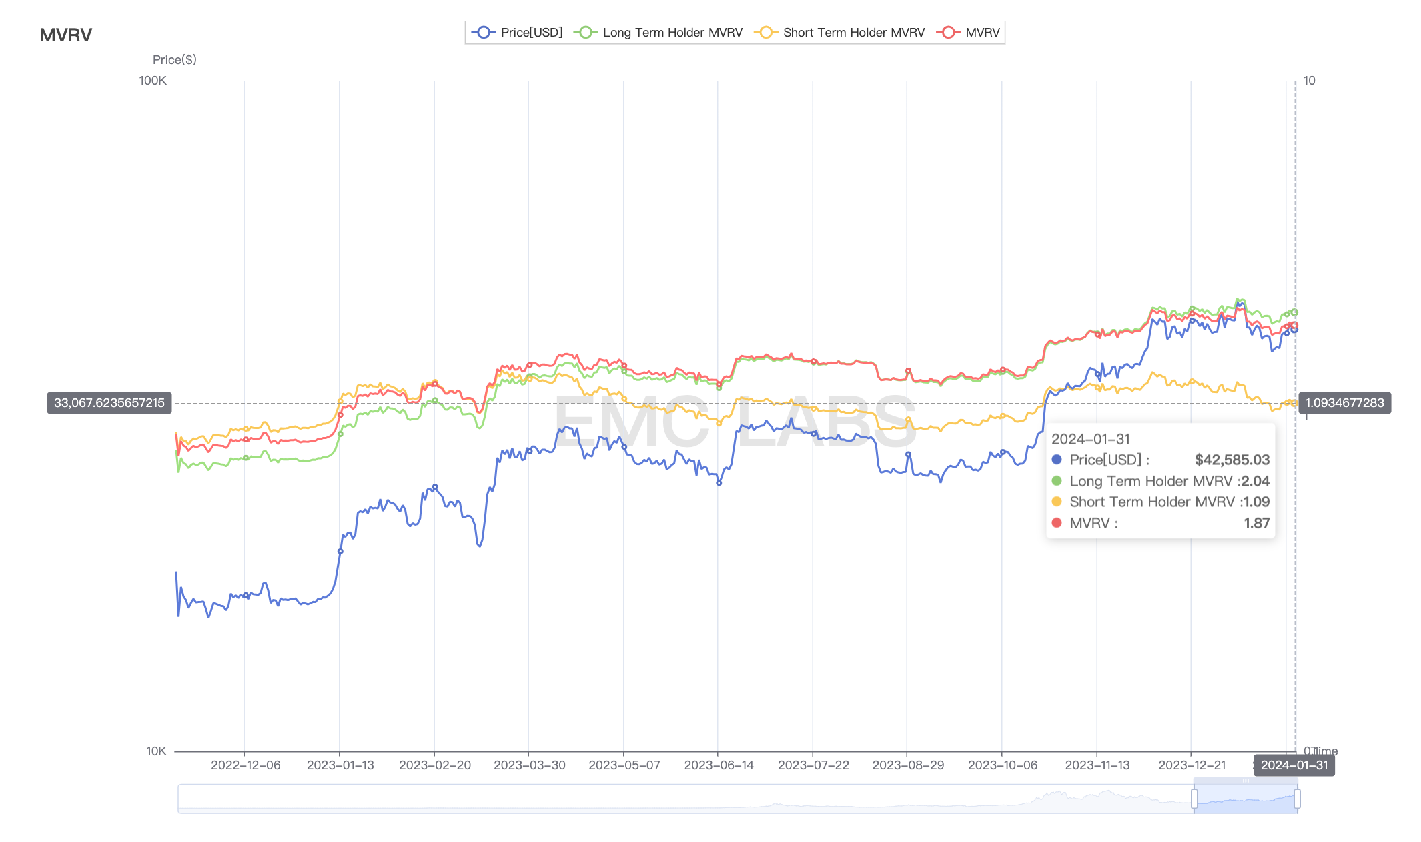The image size is (1421, 842).
Task: Click the zoom range move grip bar
Action: (1246, 781)
